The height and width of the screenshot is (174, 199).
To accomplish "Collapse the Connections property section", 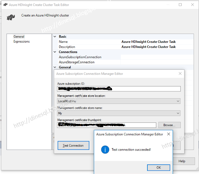I will click(55, 52).
